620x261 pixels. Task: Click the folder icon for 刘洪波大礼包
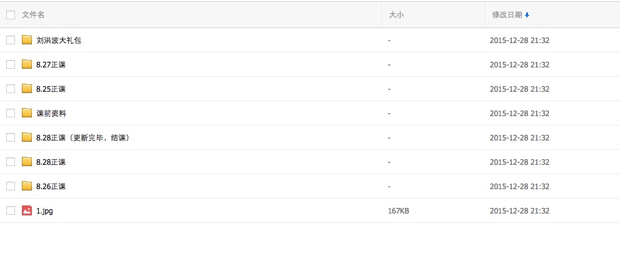coord(26,40)
